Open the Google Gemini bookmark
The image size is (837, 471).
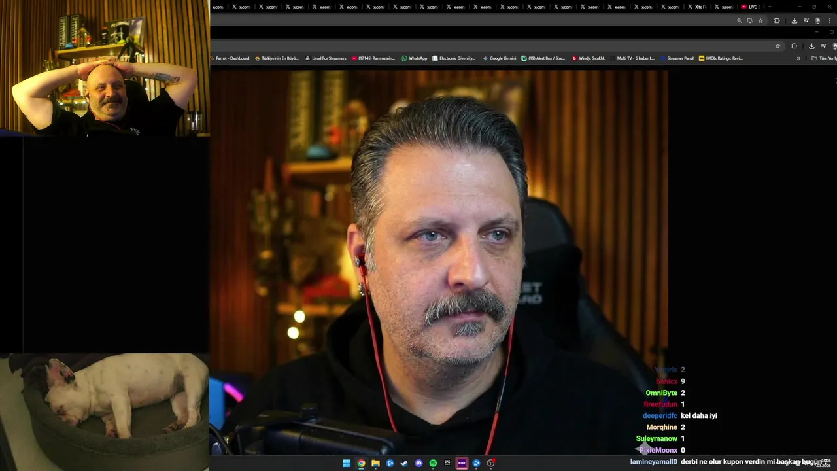(499, 58)
